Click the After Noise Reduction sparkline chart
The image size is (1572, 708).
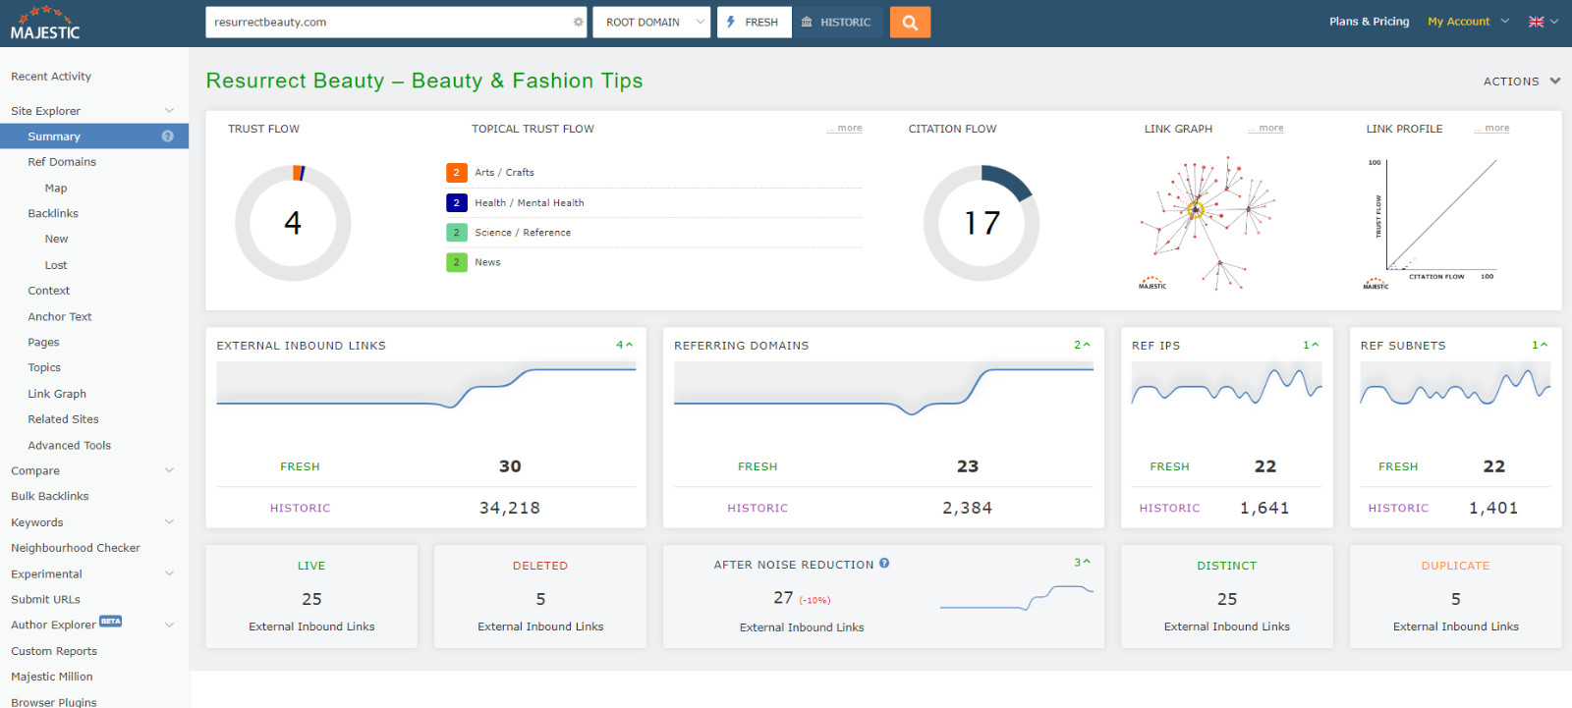(1017, 598)
